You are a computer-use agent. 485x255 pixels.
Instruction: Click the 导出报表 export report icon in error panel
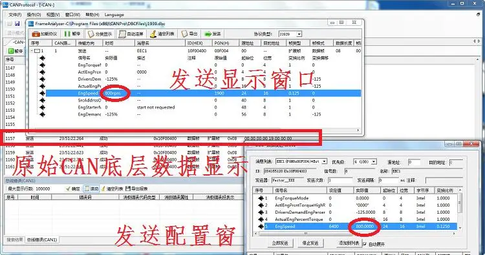coord(136,189)
